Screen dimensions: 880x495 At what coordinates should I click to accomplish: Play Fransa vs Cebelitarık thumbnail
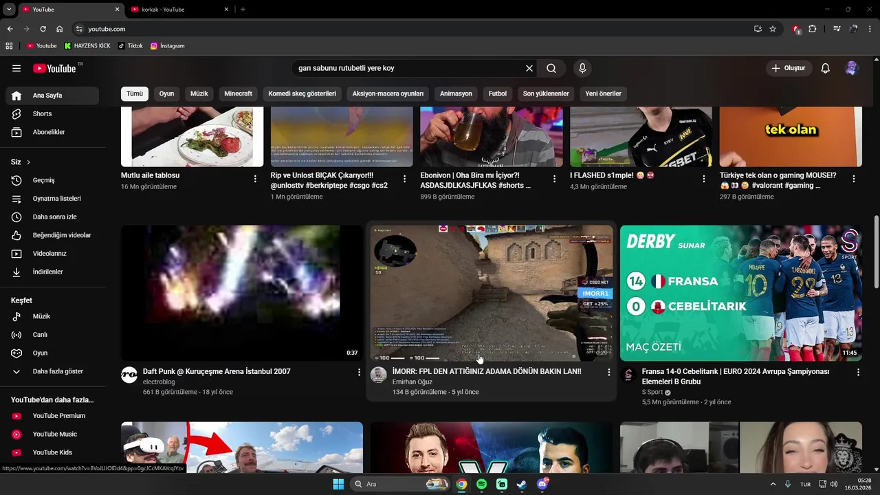741,293
